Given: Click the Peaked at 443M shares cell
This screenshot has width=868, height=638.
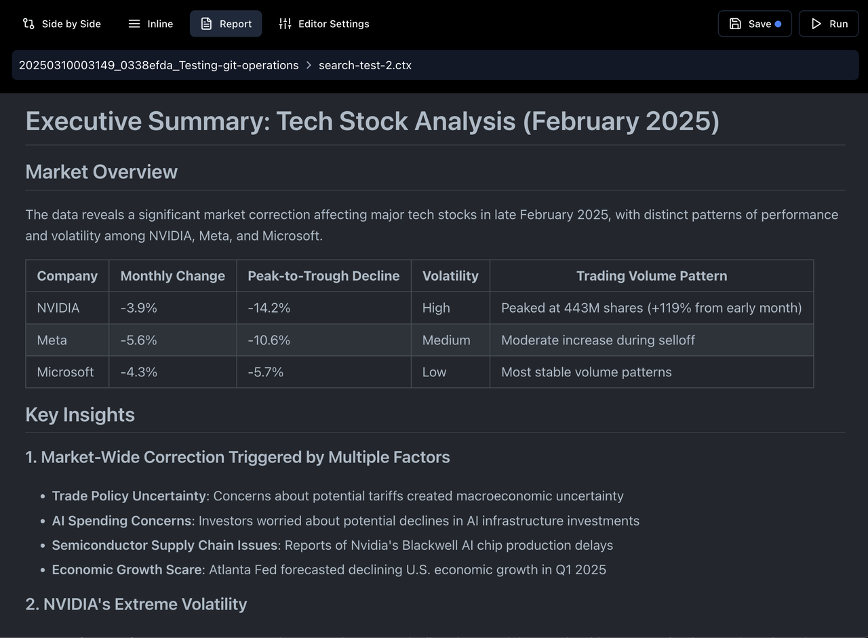Looking at the screenshot, I should (652, 308).
